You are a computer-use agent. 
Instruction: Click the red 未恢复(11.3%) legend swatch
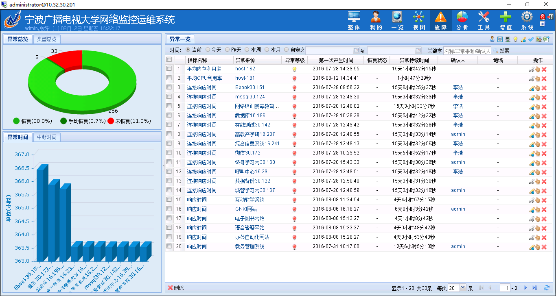click(x=111, y=121)
